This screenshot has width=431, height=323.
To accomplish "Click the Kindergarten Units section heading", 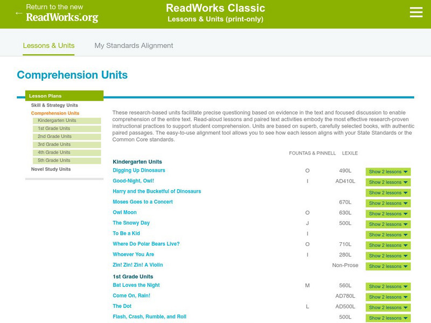I will [137, 162].
